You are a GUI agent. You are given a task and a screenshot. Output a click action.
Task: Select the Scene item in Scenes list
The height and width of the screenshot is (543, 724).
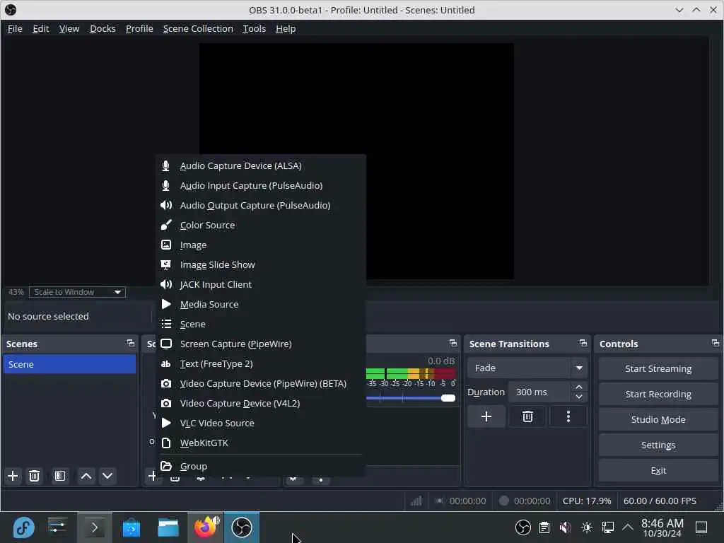(x=70, y=364)
